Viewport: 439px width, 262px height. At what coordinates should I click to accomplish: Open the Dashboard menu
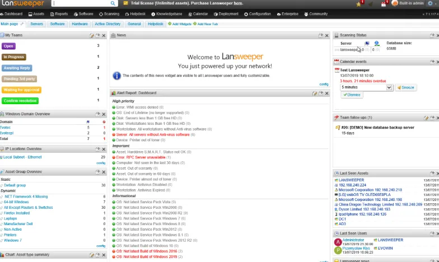pyautogui.click(x=11, y=14)
